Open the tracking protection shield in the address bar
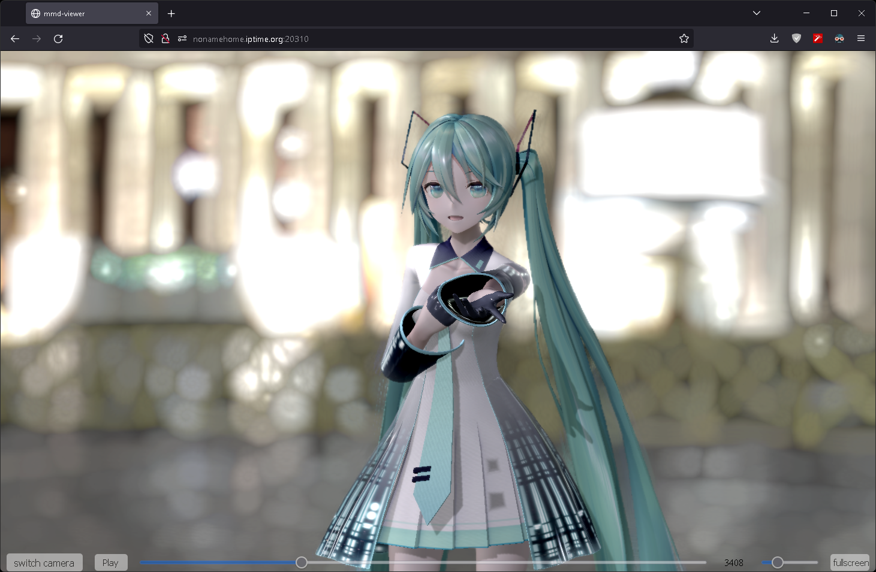 pyautogui.click(x=149, y=39)
